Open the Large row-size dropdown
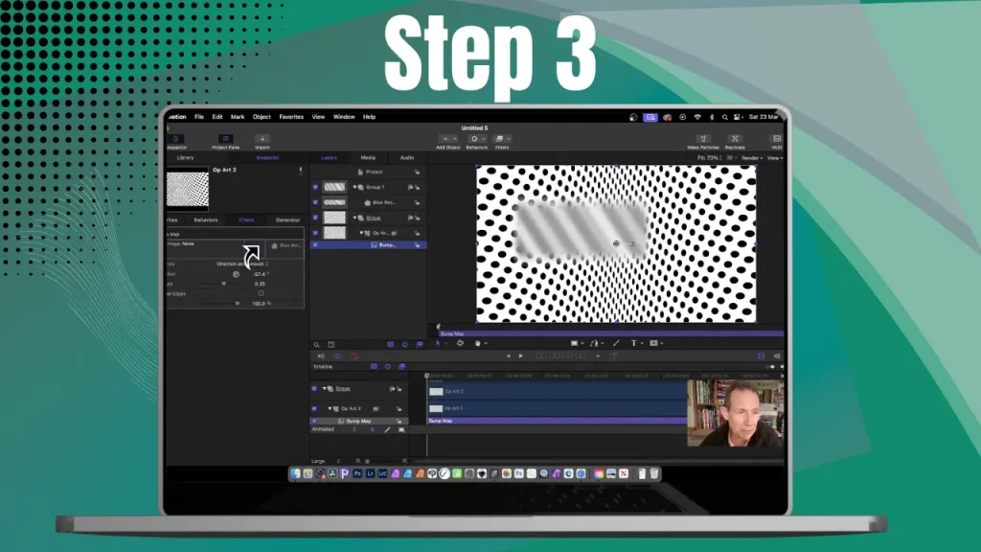 point(326,461)
